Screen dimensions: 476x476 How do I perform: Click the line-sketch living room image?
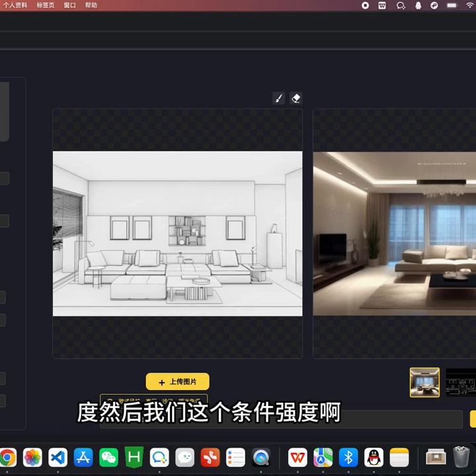click(178, 233)
